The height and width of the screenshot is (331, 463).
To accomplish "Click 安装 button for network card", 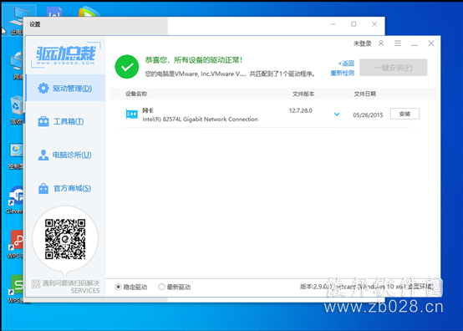I will click(x=404, y=114).
